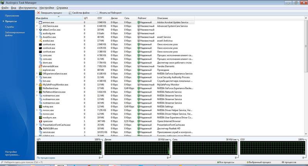The width and height of the screenshot is (308, 166).
Task: Select the armsvc.exe process icon
Action: tap(40, 22)
